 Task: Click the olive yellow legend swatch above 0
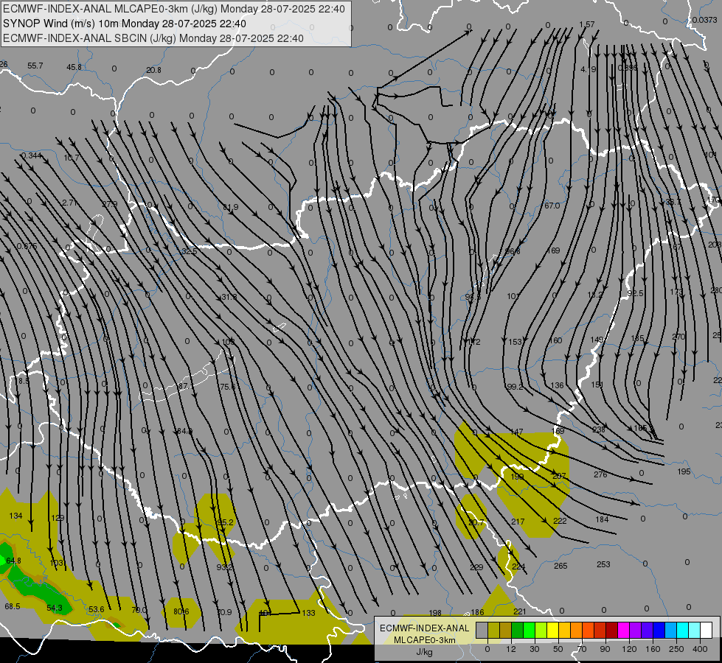coord(494,630)
